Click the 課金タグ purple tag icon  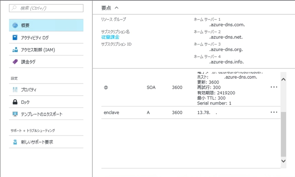tap(15, 62)
